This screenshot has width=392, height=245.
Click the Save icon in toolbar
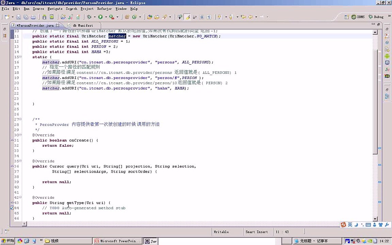tap(18, 17)
